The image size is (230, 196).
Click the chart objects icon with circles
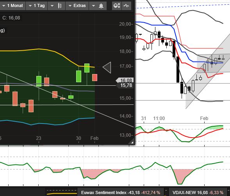117,6
